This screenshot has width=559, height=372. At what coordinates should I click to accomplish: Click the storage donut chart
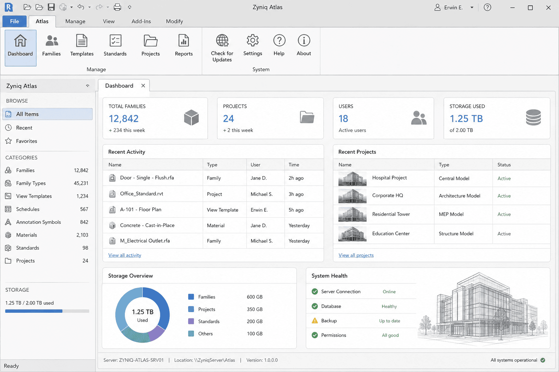click(x=143, y=315)
